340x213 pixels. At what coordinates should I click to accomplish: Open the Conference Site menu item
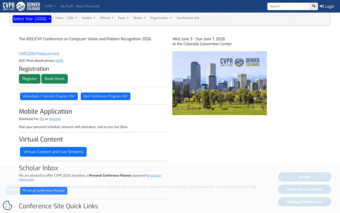click(x=188, y=18)
